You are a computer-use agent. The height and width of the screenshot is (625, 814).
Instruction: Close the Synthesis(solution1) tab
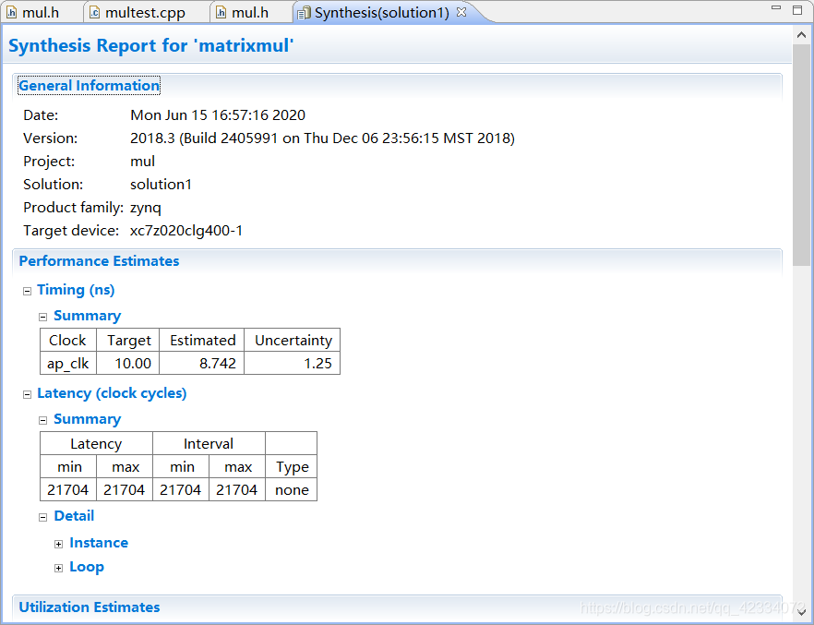[x=461, y=12]
